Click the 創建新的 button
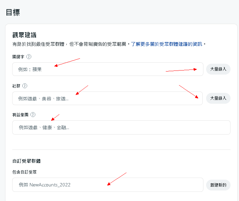 click(218, 185)
